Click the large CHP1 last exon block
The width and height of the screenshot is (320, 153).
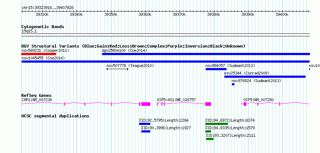(x=146, y=104)
